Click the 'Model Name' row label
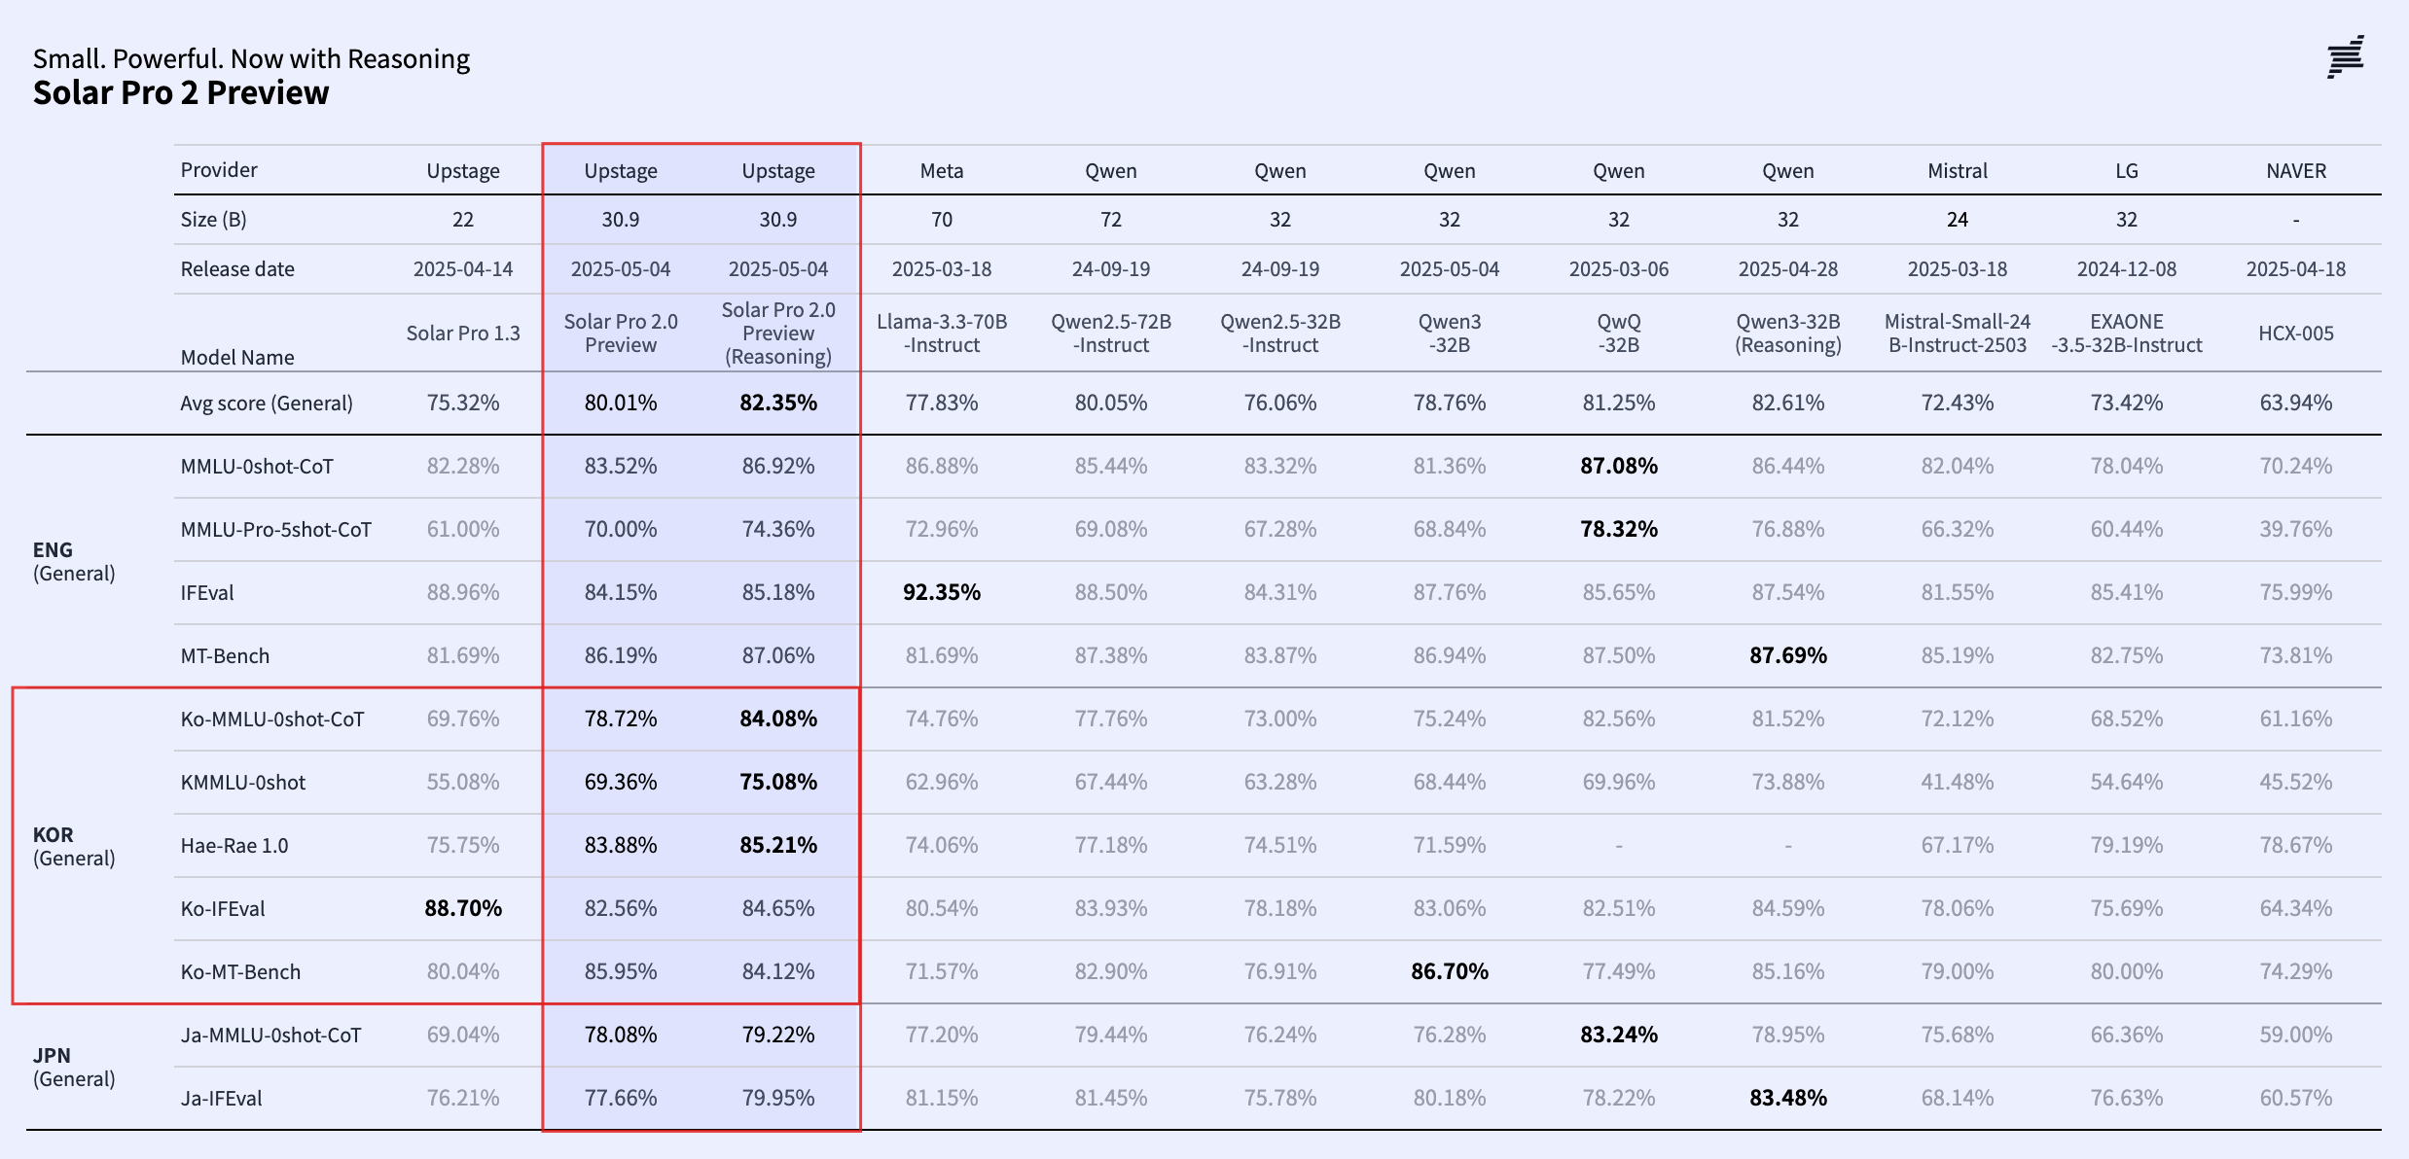Screen dimensions: 2409x1159 (237, 357)
